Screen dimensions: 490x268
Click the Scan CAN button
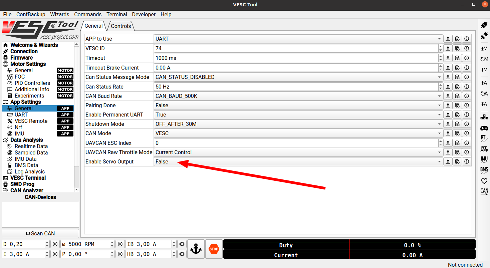point(40,233)
